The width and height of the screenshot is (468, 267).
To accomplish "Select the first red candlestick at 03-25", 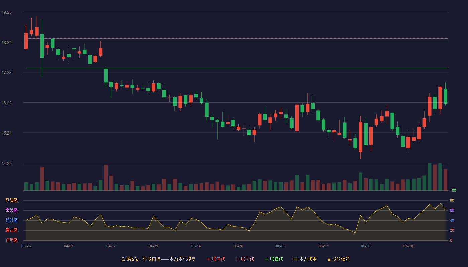I will click(x=26, y=41).
